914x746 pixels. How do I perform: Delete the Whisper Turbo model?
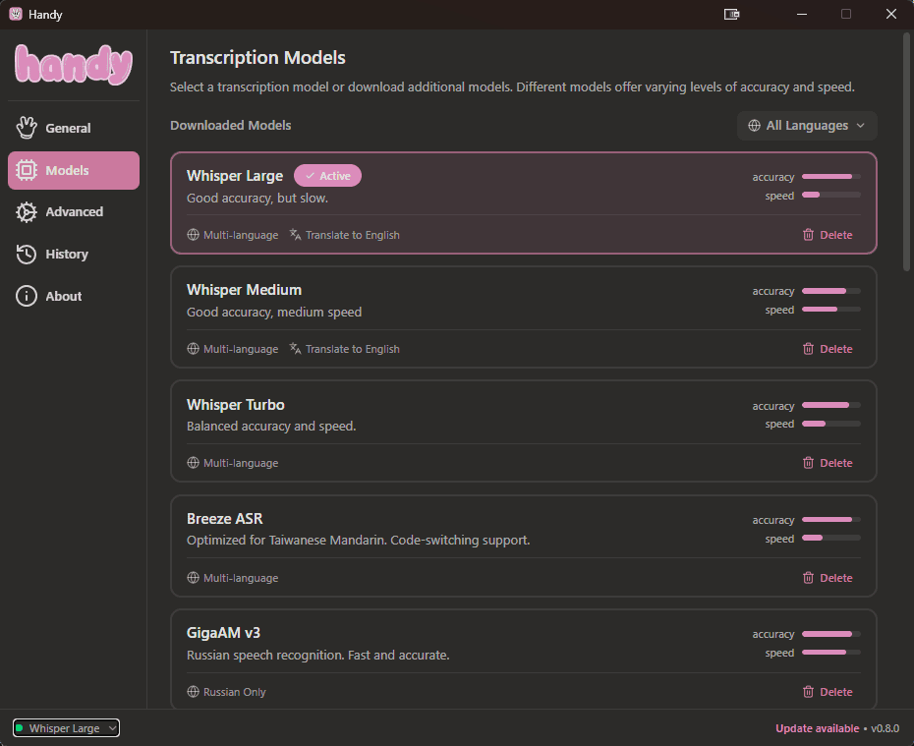[827, 463]
